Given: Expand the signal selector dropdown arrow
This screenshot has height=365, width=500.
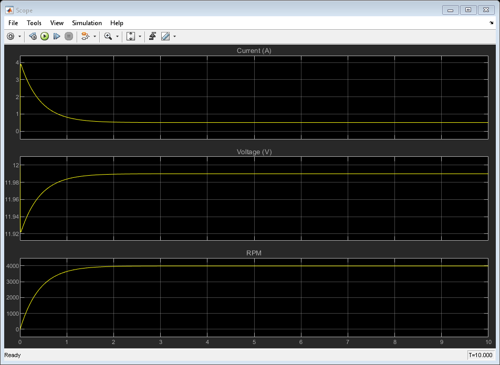Looking at the screenshot, I should click(95, 37).
